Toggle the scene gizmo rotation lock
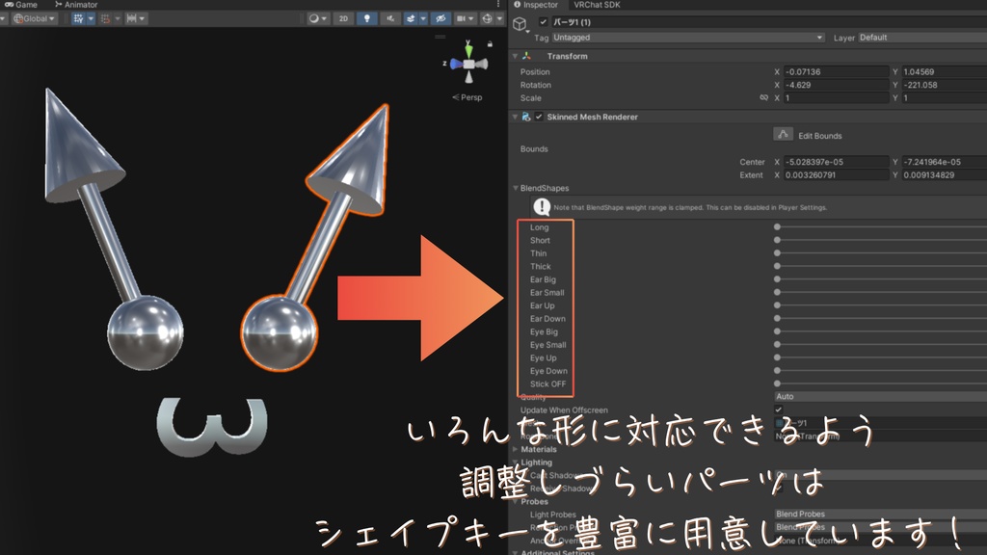 (490, 44)
